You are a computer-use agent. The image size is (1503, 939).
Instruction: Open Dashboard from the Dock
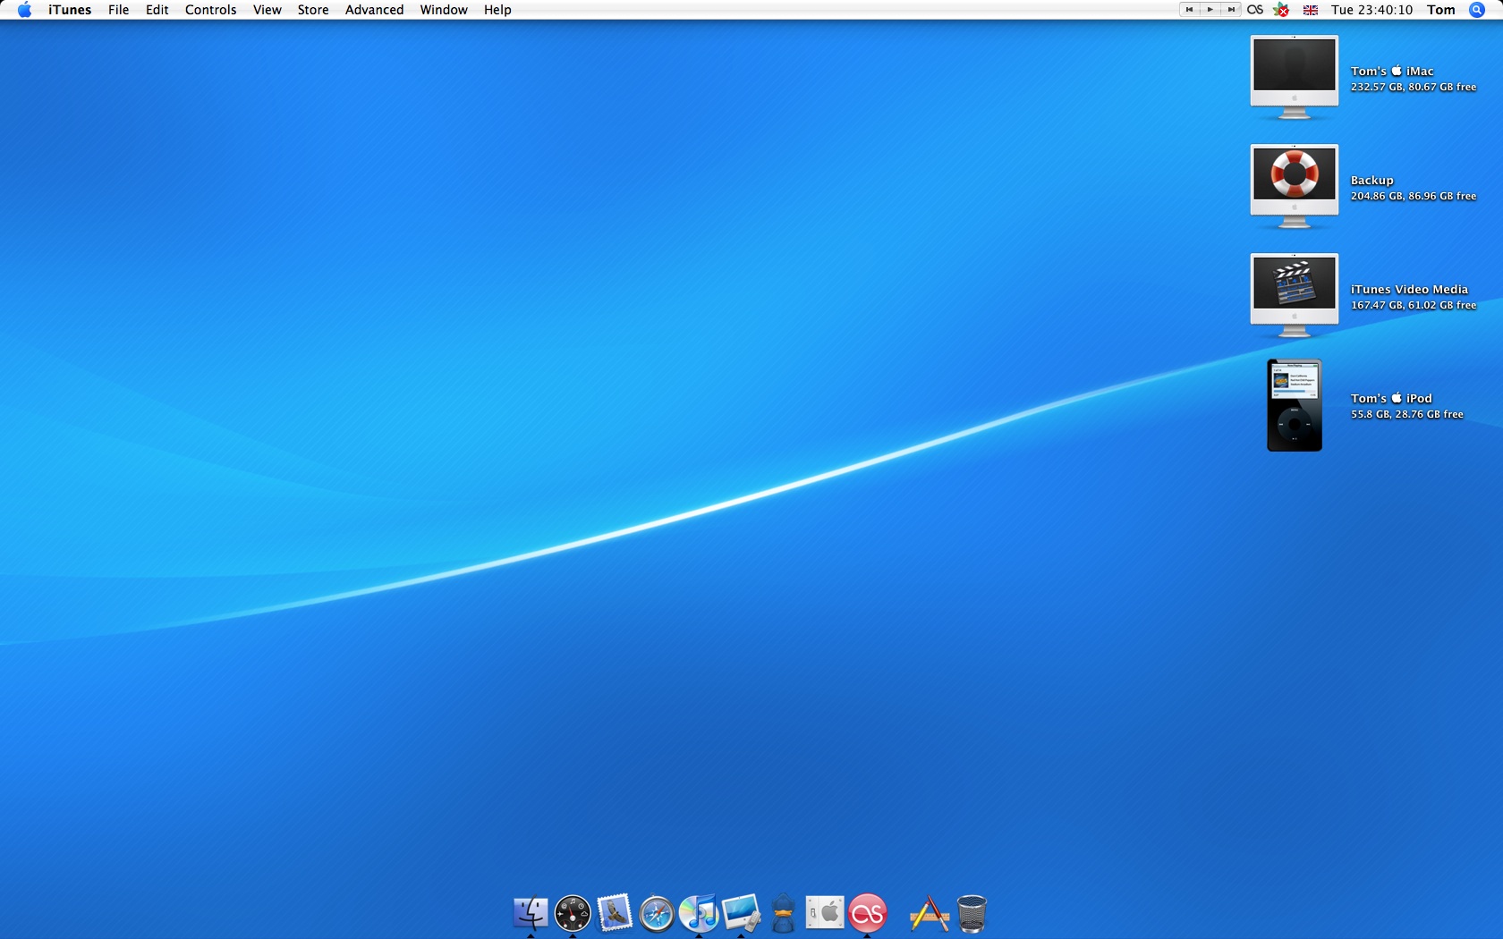[x=573, y=913]
